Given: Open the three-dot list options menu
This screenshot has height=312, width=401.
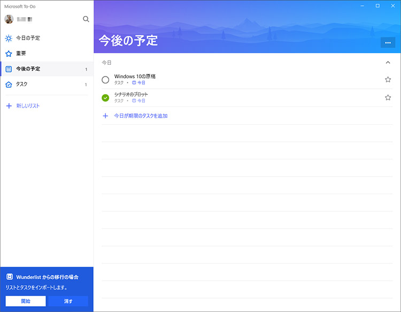Looking at the screenshot, I should (x=388, y=43).
